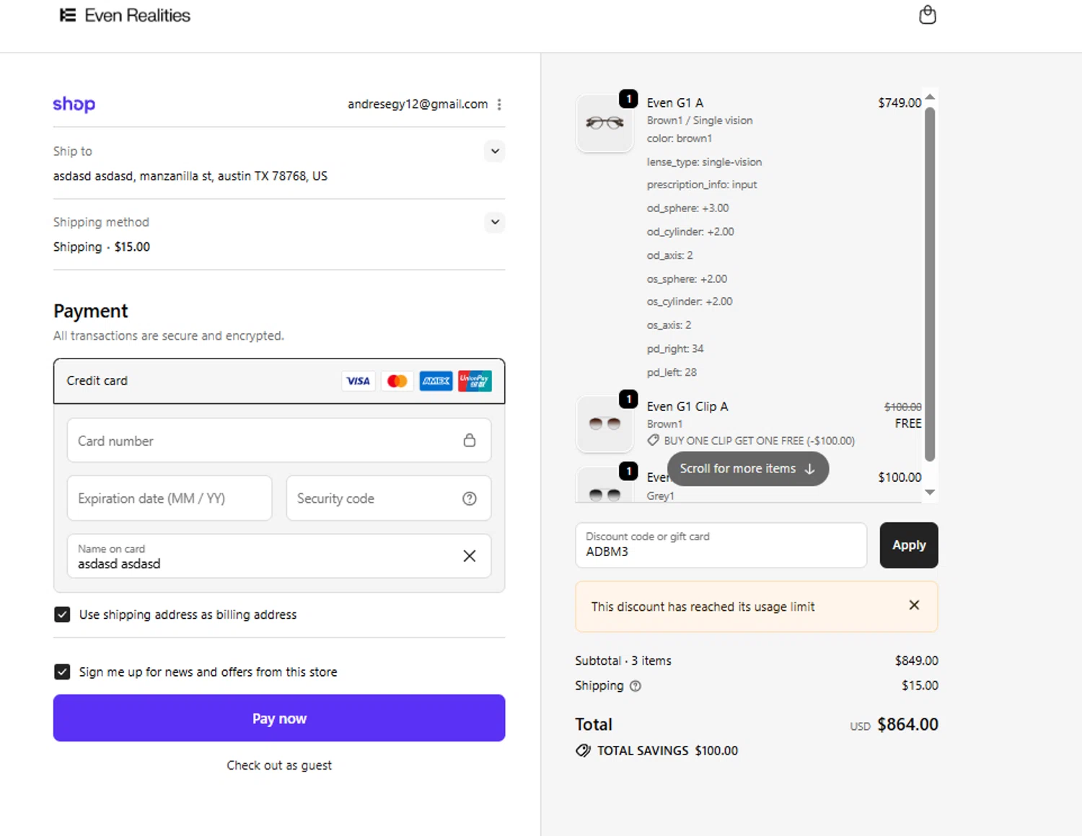This screenshot has width=1082, height=836.
Task: Click the Even Realities logo
Action: [x=125, y=15]
